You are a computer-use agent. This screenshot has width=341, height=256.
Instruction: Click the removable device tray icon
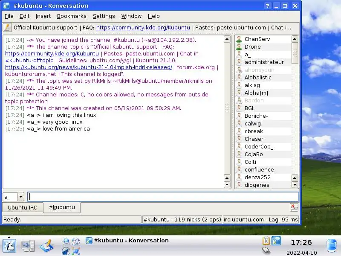pyautogui.click(x=266, y=250)
